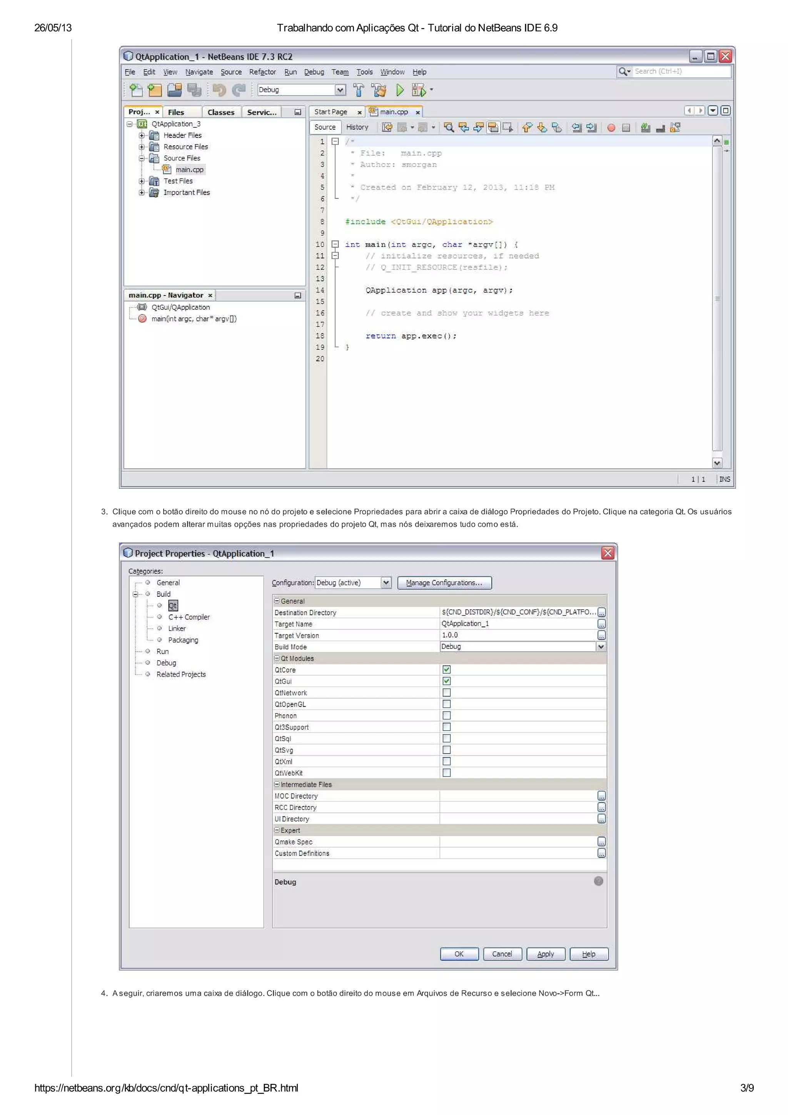This screenshot has height=1115, width=788.
Task: Open Configuration Debug (active) combo box
Action: (x=386, y=583)
